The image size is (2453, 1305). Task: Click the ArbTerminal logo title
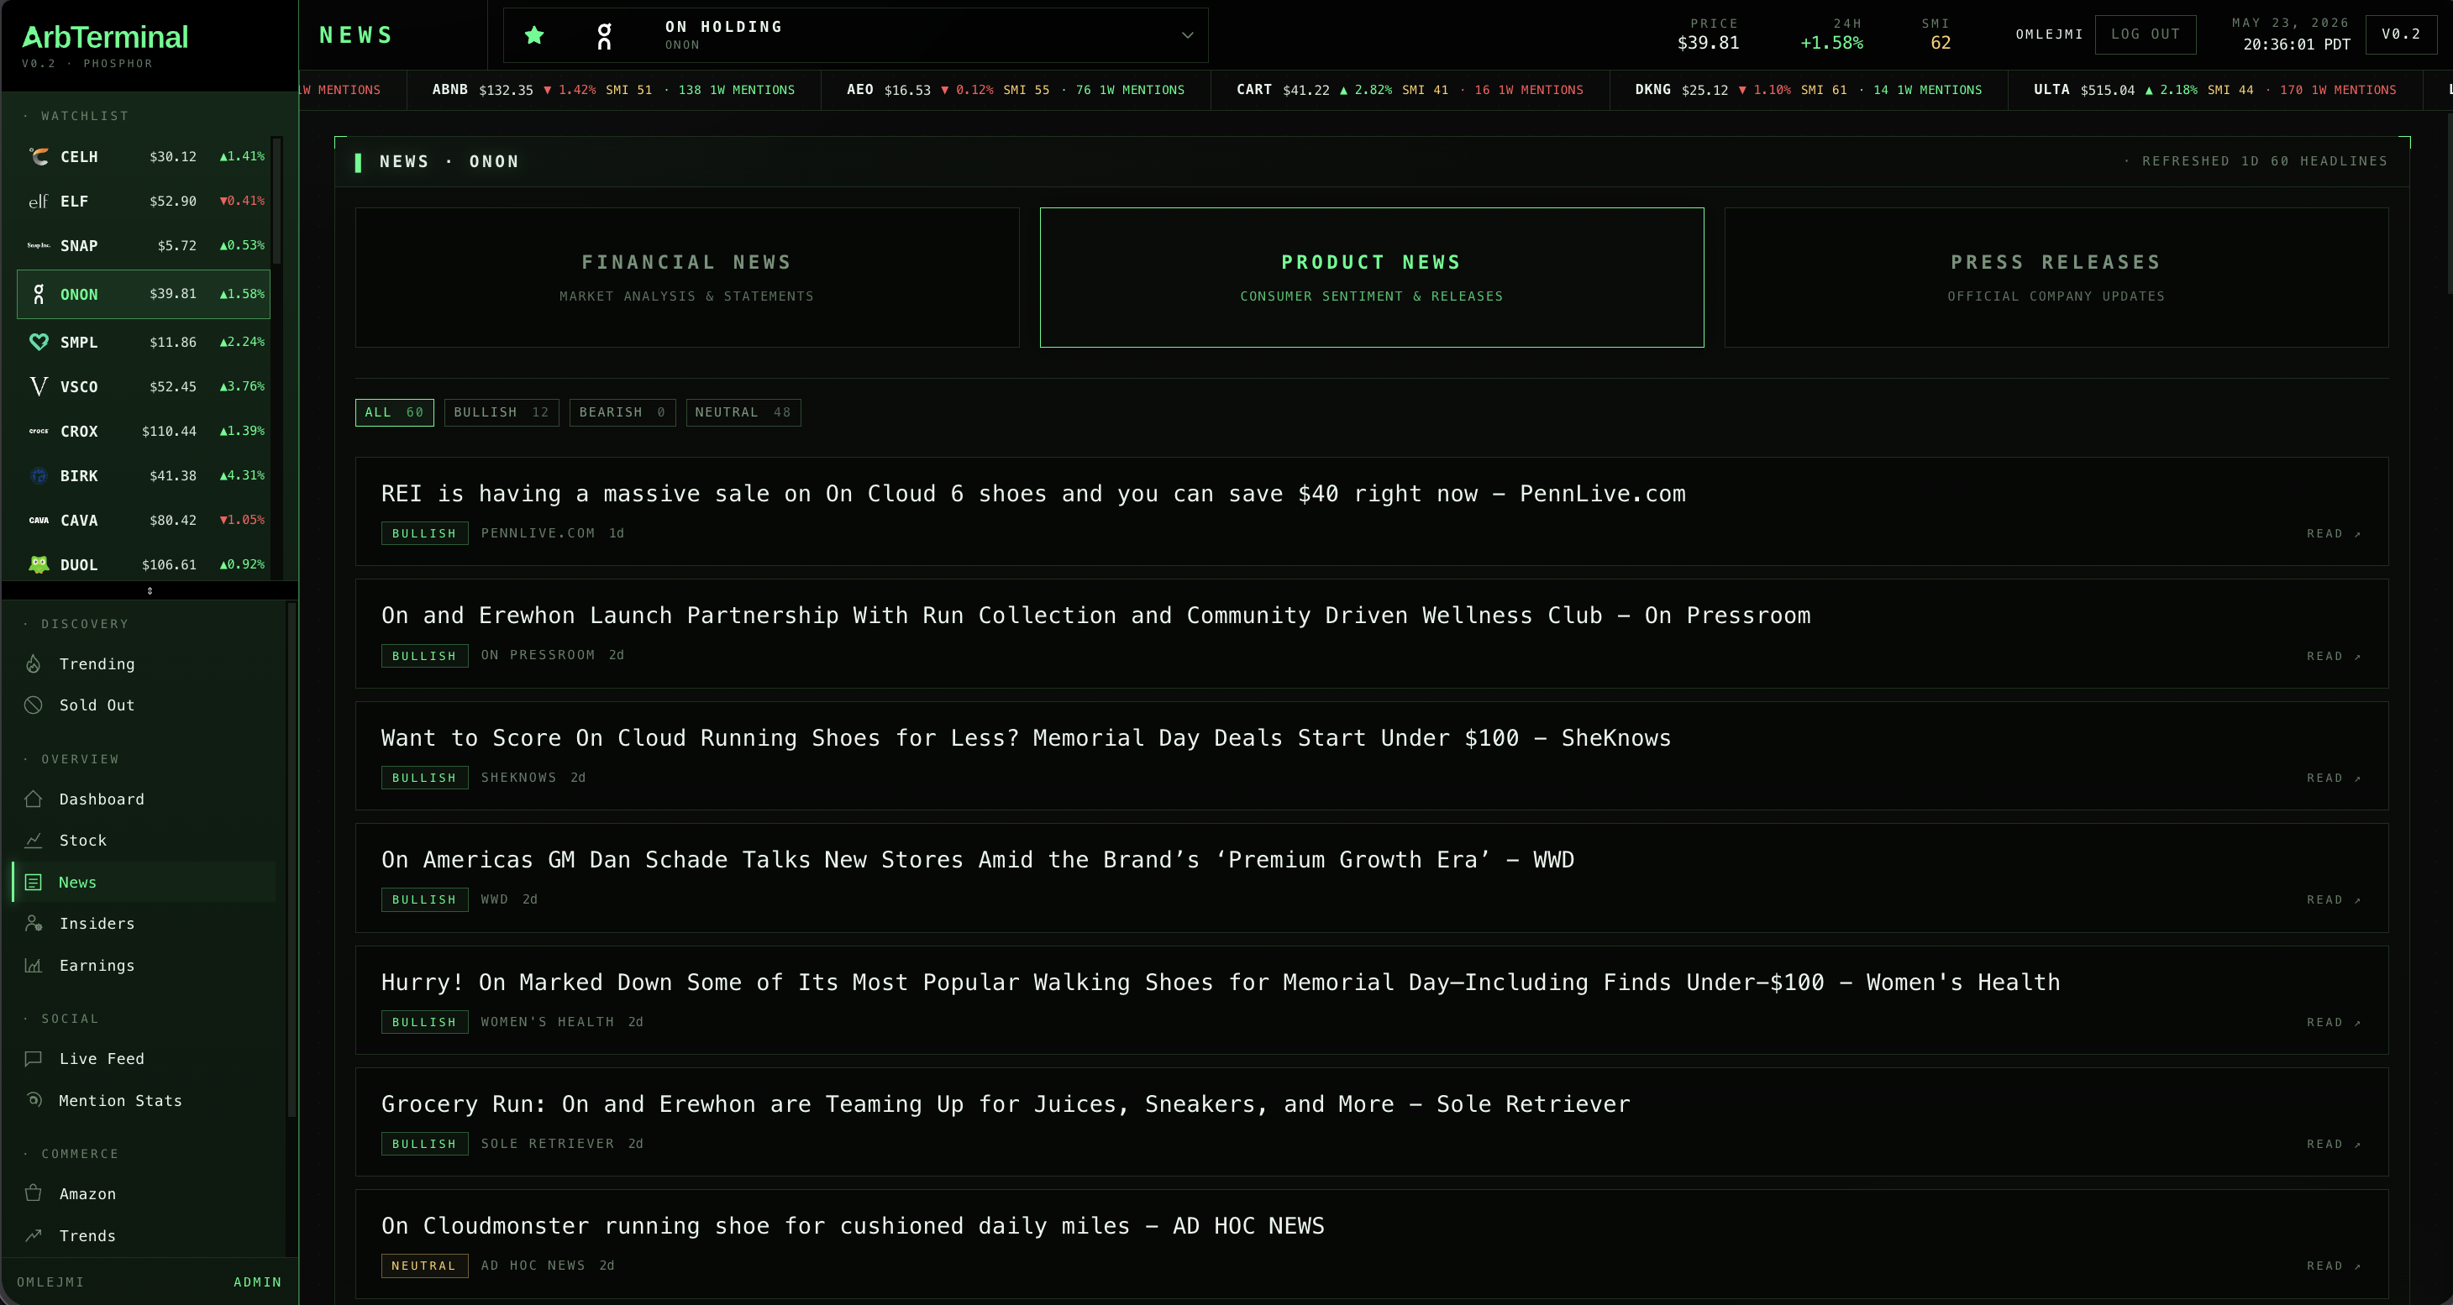coord(105,37)
